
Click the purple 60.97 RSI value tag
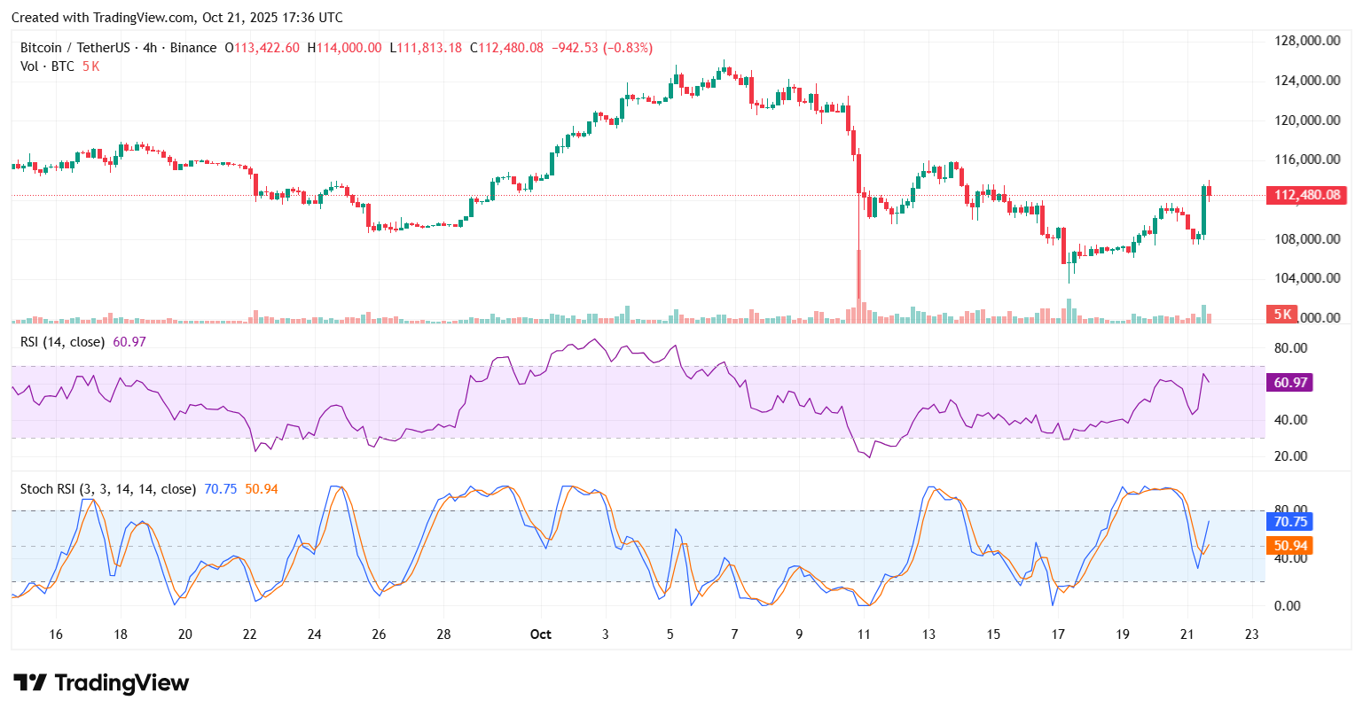click(1290, 383)
